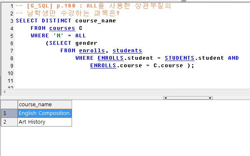
Task: Click the word gender on line 6
Action: click(86, 43)
